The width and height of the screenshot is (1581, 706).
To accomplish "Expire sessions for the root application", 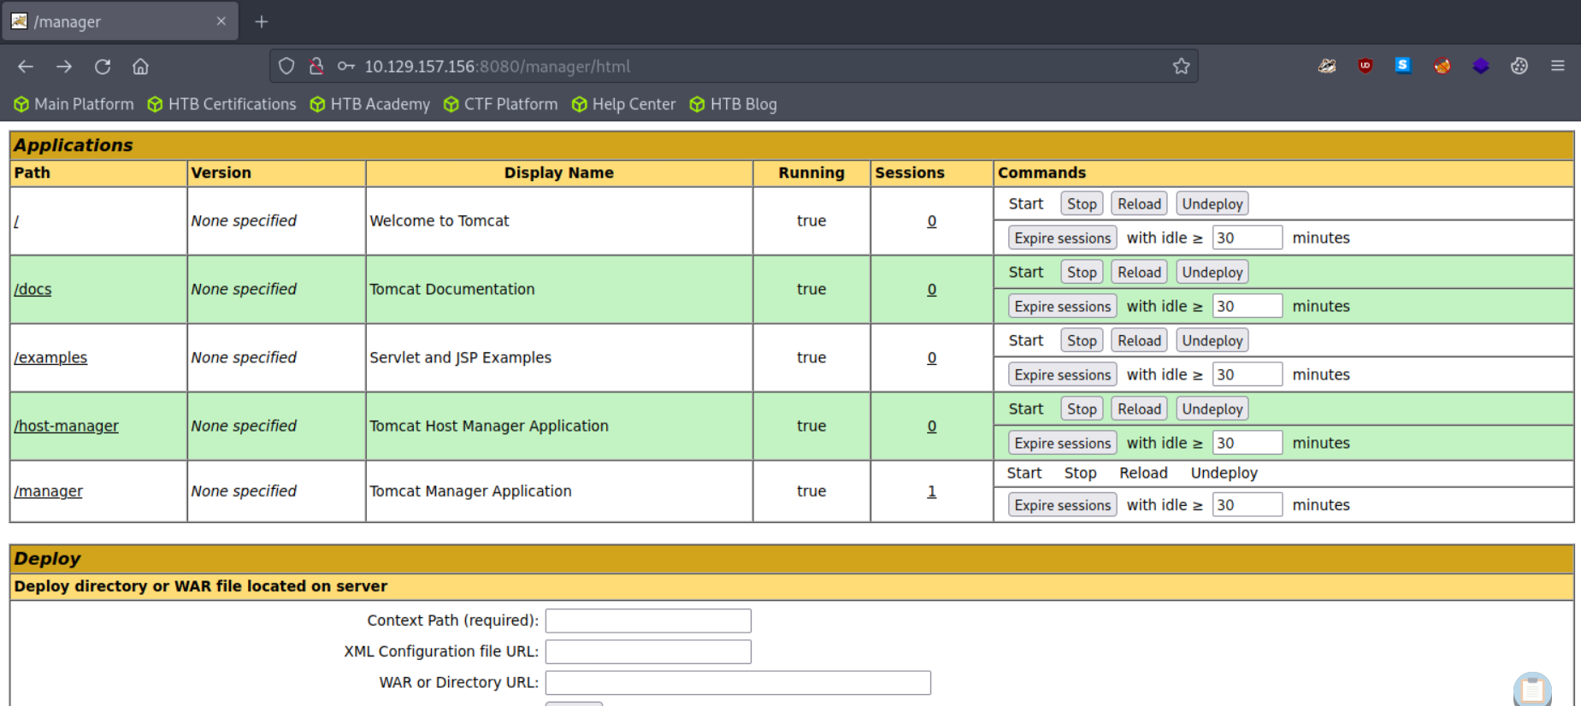I will click(x=1062, y=238).
